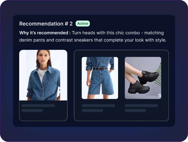Click the black belt in the shorts photo

[100, 69]
